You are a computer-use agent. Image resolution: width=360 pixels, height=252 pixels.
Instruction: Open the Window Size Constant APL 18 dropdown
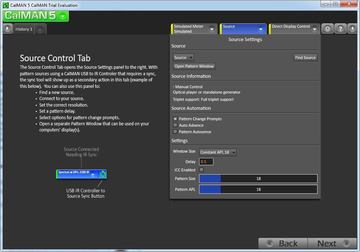coord(218,152)
